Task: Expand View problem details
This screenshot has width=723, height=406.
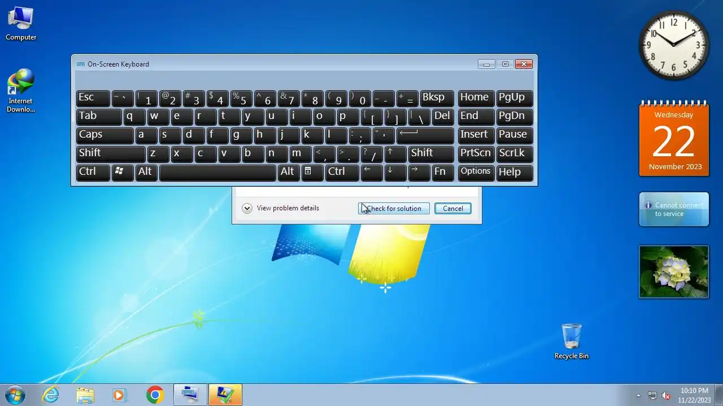Action: pyautogui.click(x=281, y=208)
